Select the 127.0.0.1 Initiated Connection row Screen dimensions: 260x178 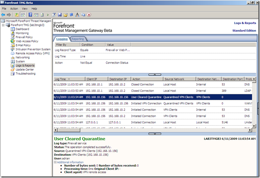pos(153,123)
